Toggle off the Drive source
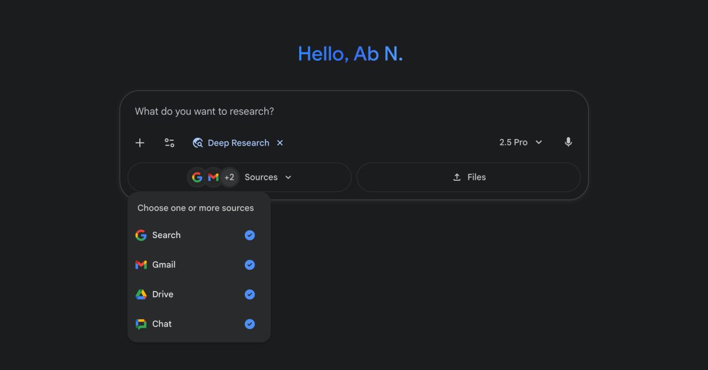This screenshot has width=708, height=370. [x=250, y=294]
